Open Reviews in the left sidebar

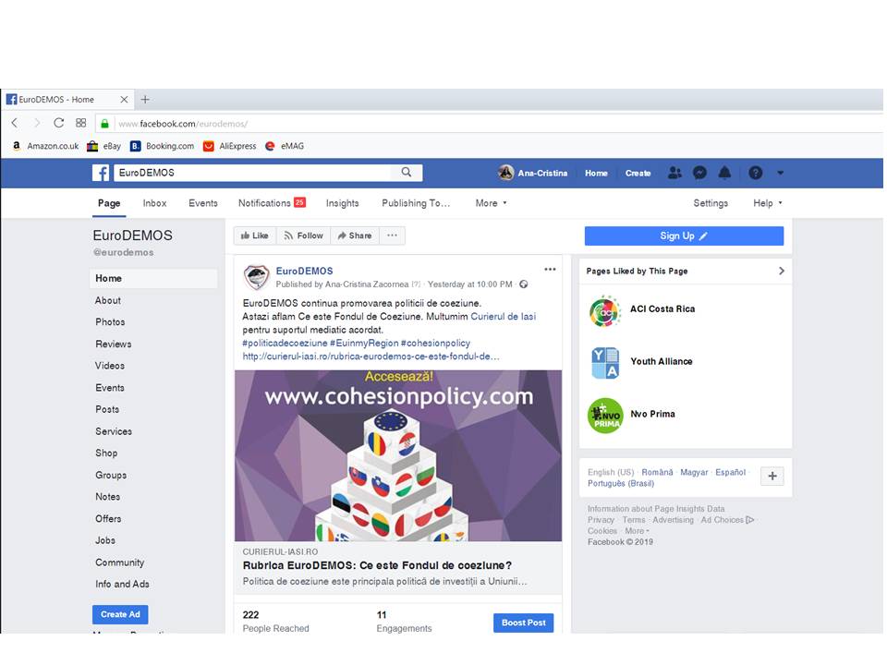[x=113, y=344]
